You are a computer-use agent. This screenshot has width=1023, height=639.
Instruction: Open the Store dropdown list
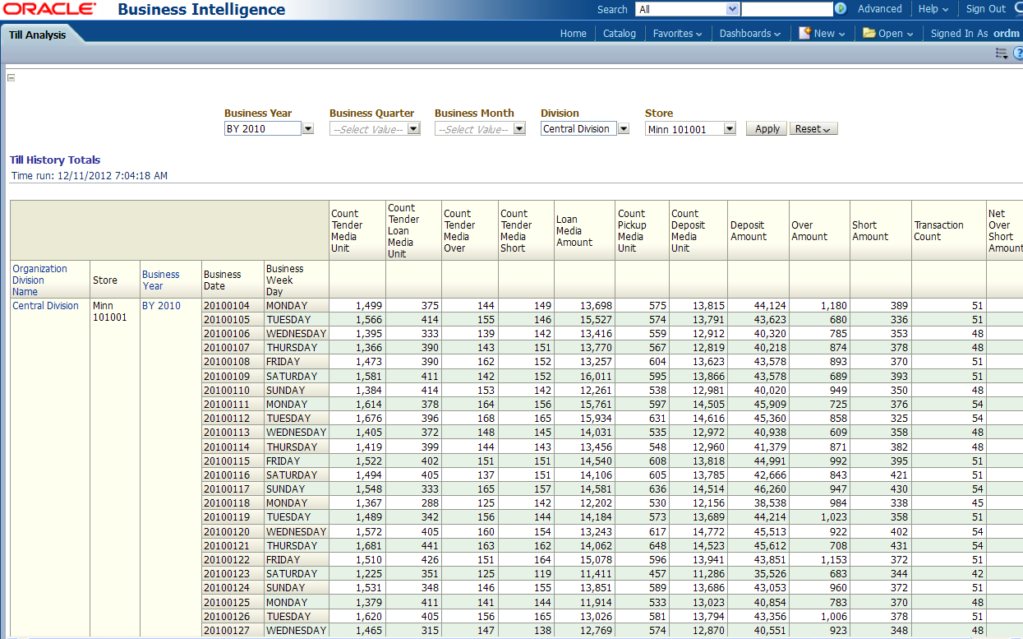(x=729, y=129)
